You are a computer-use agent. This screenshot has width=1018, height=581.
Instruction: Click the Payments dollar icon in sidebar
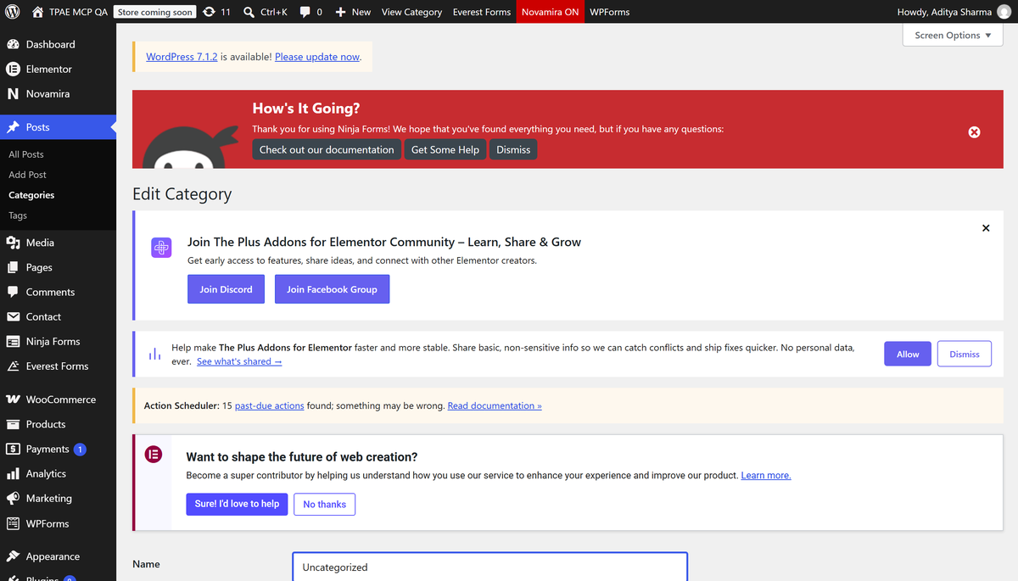pyautogui.click(x=13, y=449)
